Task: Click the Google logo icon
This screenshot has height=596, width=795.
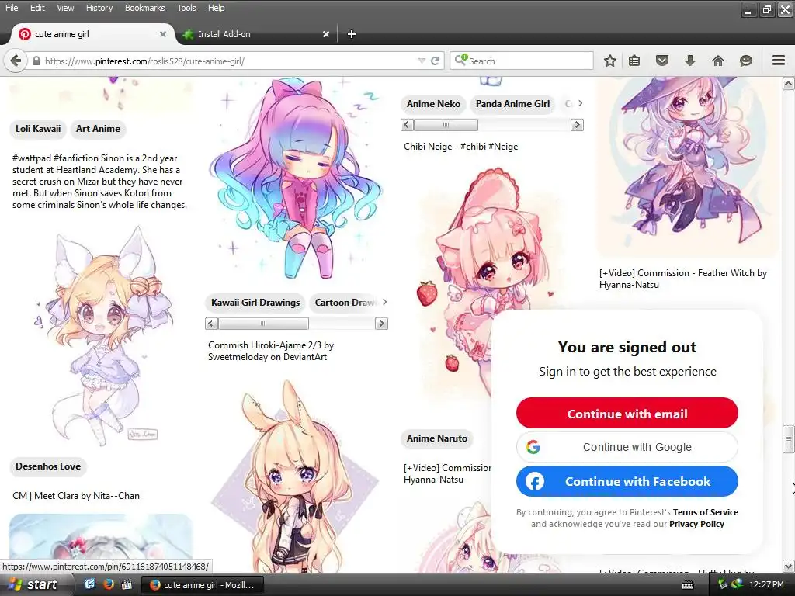Action: point(533,447)
